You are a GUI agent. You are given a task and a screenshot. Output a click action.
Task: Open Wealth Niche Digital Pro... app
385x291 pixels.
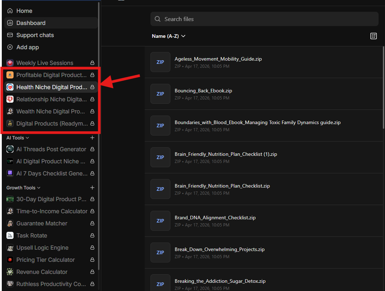pyautogui.click(x=51, y=111)
